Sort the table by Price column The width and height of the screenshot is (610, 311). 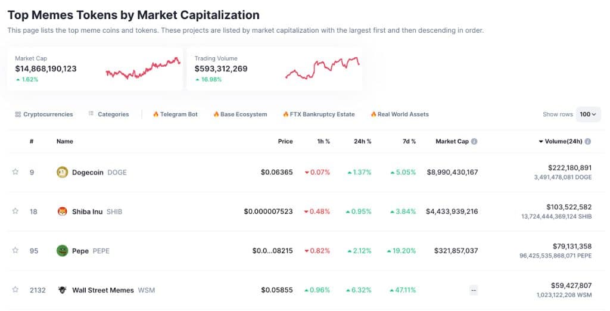285,142
